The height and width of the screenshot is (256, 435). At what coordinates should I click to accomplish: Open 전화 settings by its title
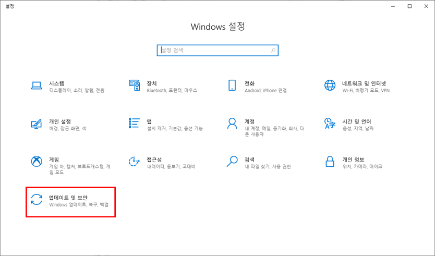click(x=249, y=83)
